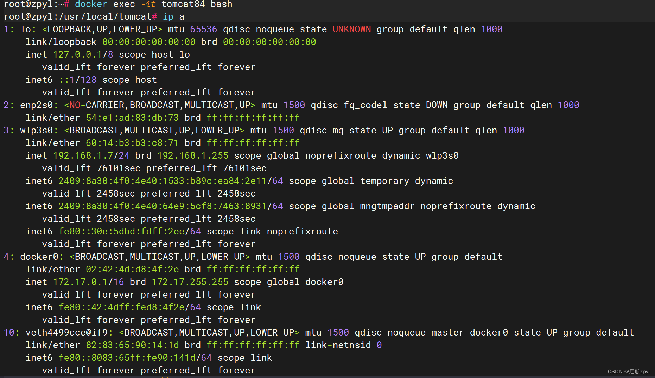Screen dimensions: 655x378
Task: Click MAC address 54:e1:ad:83:db:73
Action: click(x=132, y=118)
